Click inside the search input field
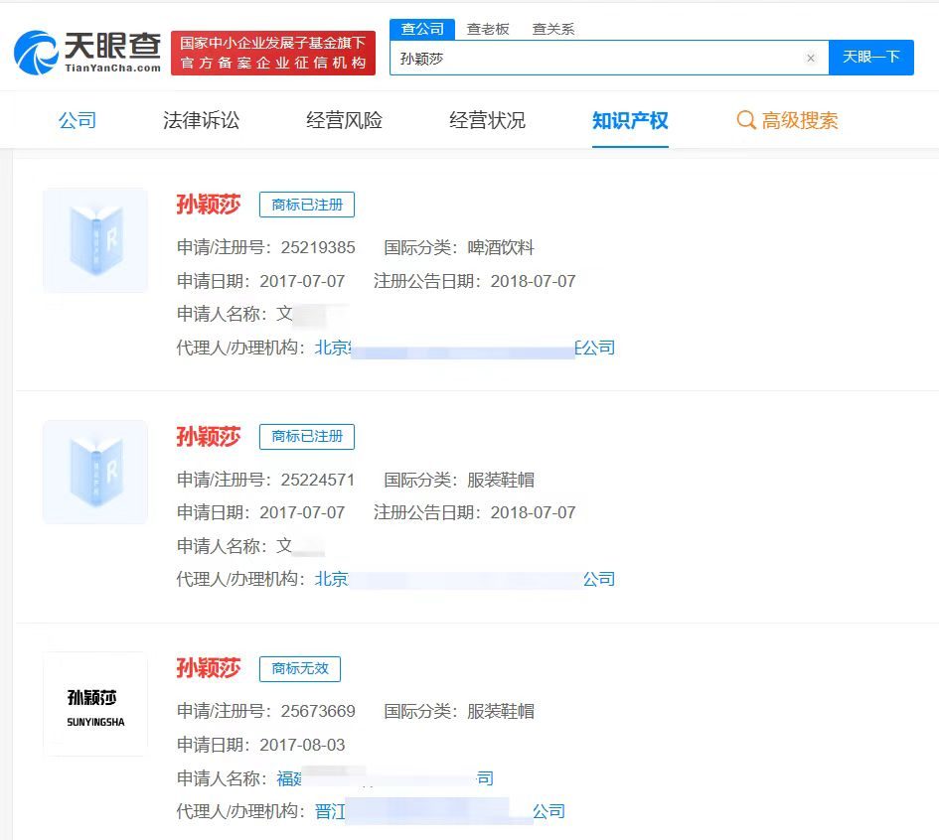 (x=596, y=58)
